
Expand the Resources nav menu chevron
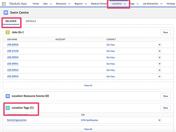[x=69, y=4]
